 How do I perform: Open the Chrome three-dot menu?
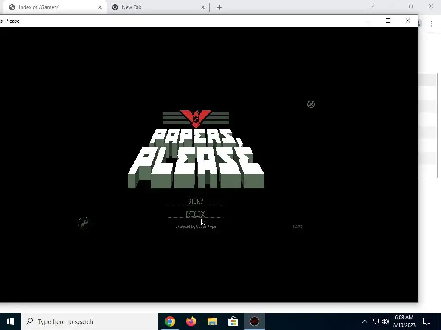tap(432, 24)
